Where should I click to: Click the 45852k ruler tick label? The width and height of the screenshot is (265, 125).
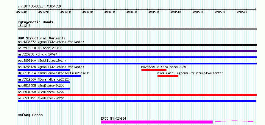[x=198, y=12]
